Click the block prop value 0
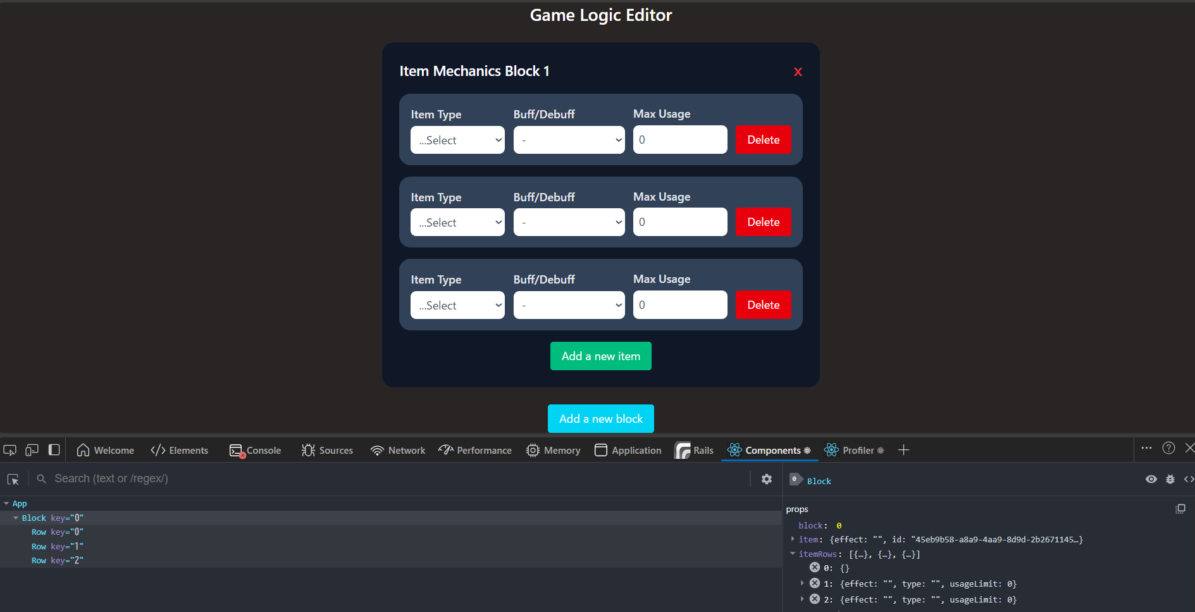Viewport: 1195px width, 612px height. tap(839, 525)
